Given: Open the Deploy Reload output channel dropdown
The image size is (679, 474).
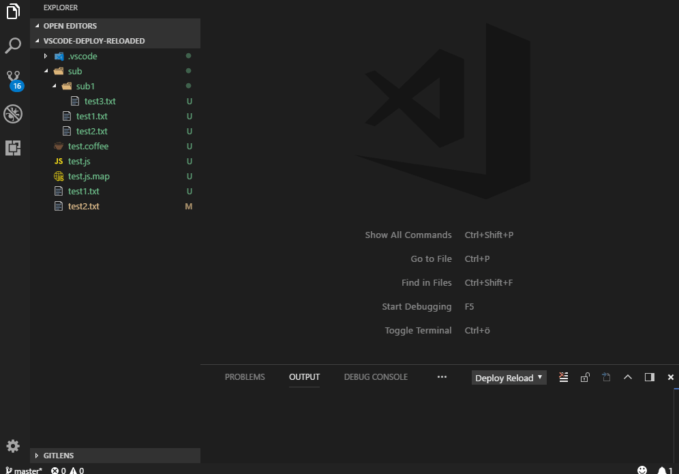Looking at the screenshot, I should click(x=509, y=378).
